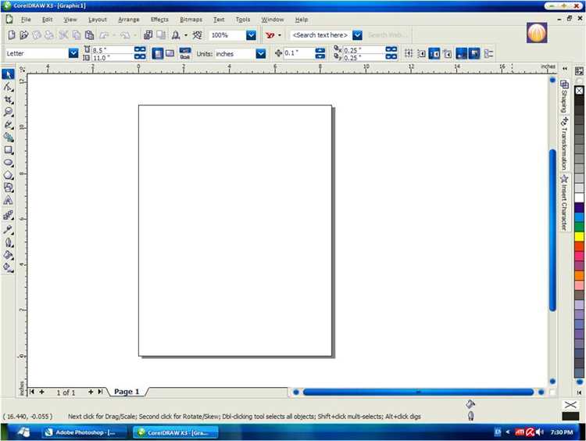Screen dimensions: 586x441
Task: Choose the Ellipse tool
Action: 8,162
